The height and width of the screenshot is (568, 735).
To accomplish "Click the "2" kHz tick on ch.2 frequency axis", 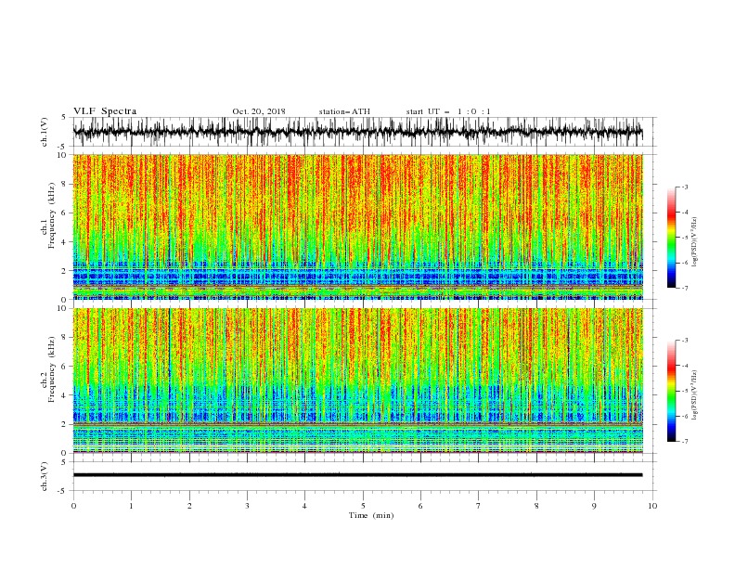I will tap(65, 424).
